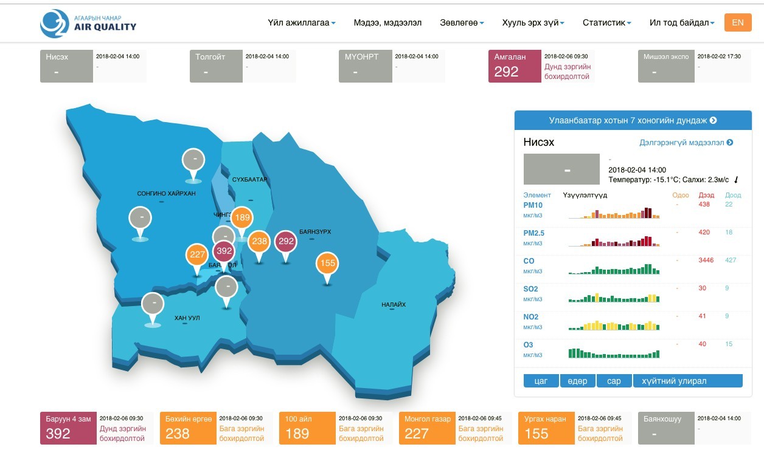Select the map marker showing 392
Viewport: 764px width, 464px height.
(x=224, y=251)
